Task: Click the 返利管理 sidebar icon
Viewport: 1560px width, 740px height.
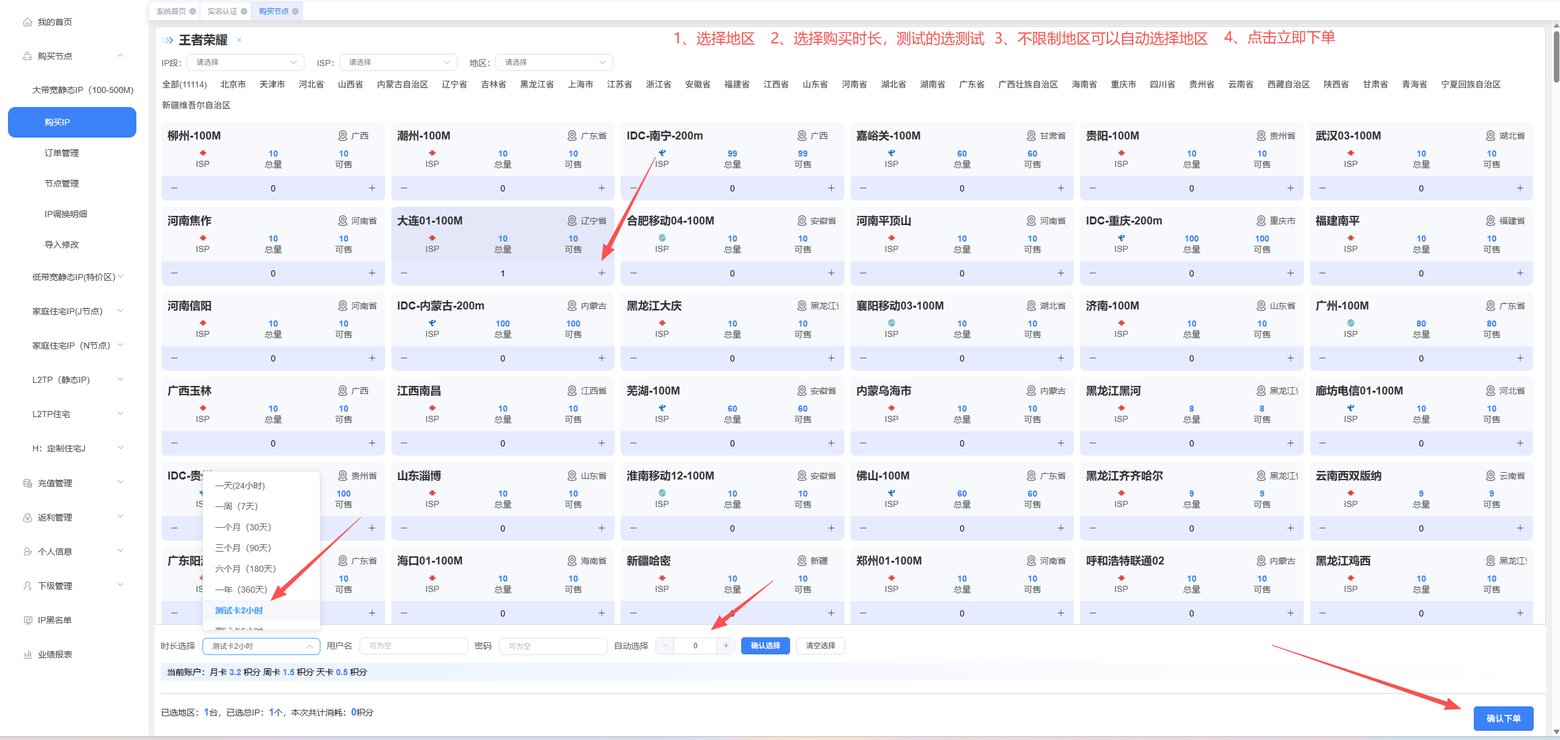Action: [x=28, y=517]
